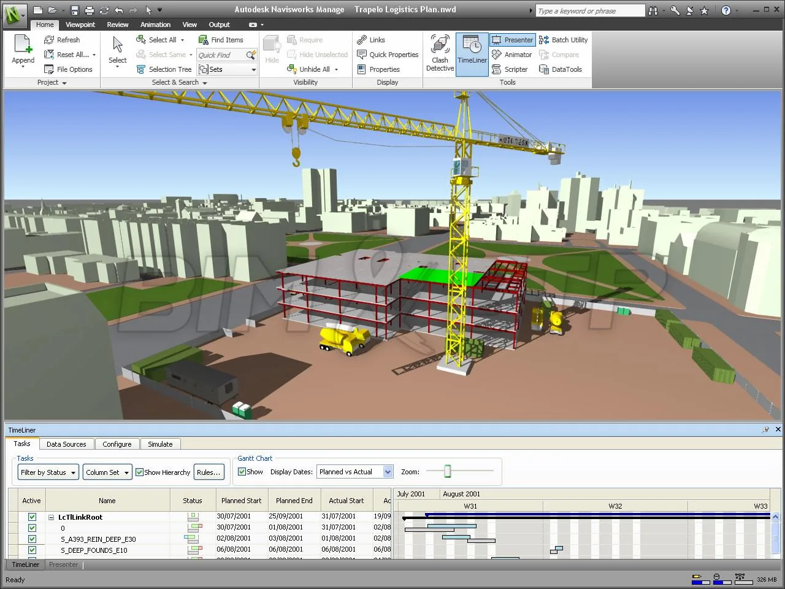Open the Batch Utility
Viewport: 785px width, 589px height.
[x=563, y=40]
